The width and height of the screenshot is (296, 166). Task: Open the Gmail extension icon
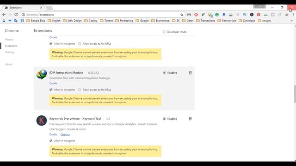tap(189, 14)
